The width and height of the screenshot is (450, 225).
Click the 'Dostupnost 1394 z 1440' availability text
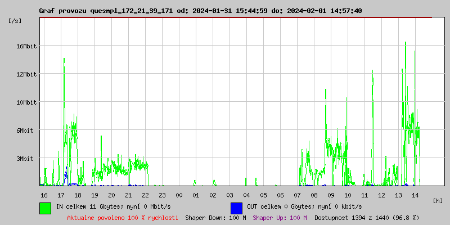366,217
